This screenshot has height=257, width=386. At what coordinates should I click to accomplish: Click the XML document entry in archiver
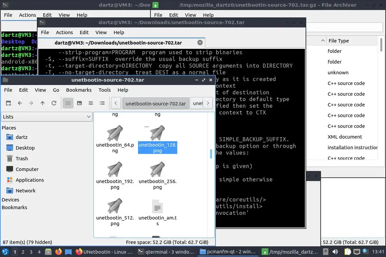click(345, 137)
